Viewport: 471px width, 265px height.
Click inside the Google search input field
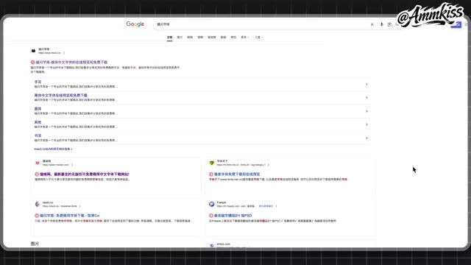[261, 24]
